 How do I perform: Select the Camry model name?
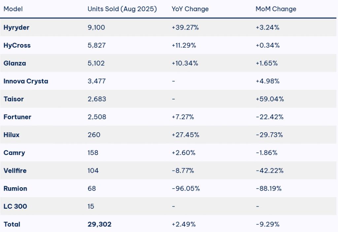click(14, 153)
